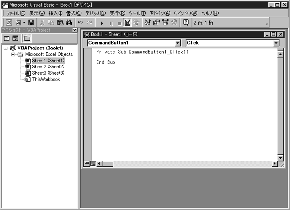This screenshot has width=290, height=210.
Task: Click the Break pause icon
Action: [111, 23]
